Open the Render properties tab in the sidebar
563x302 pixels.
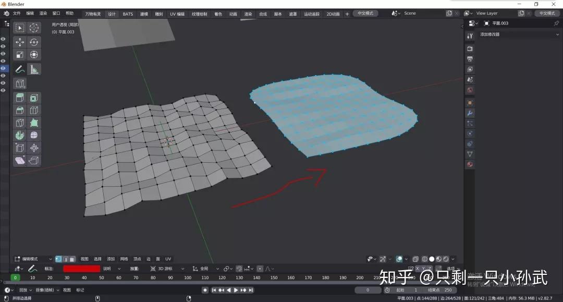[x=470, y=48]
